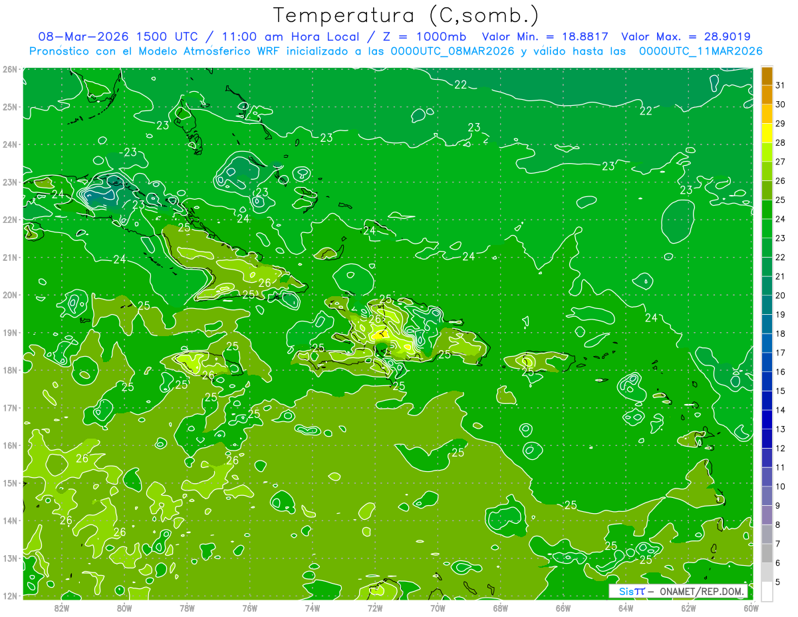Click the 'Temperatura (C,somb.)' map title
Image resolution: width=798 pixels, height=617 pixels.
click(x=406, y=15)
